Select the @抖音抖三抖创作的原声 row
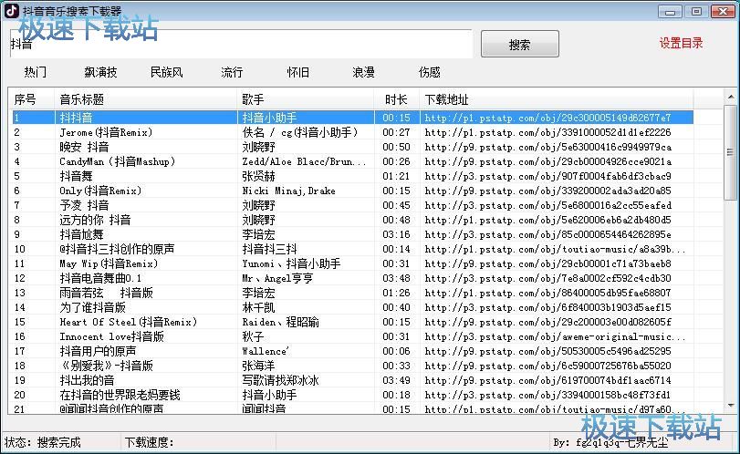740x454 pixels. point(353,249)
